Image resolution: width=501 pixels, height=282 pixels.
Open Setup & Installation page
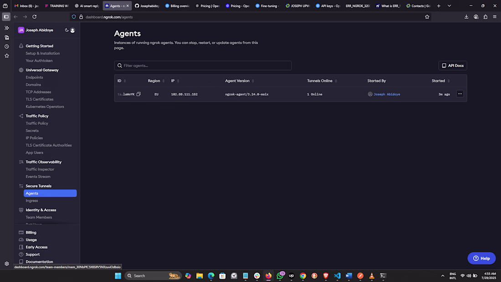(42, 53)
